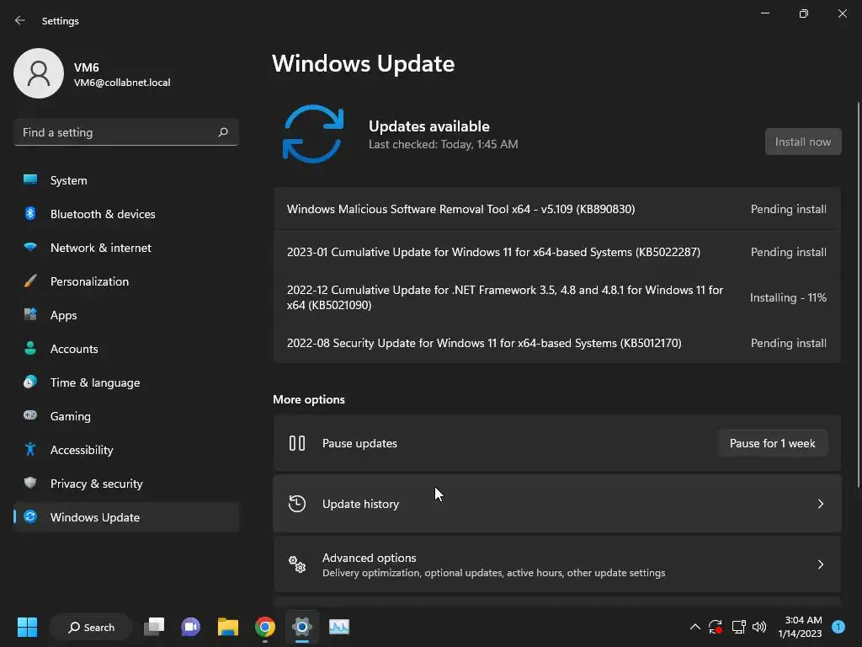
Task: Show hidden system tray icons
Action: click(x=694, y=627)
